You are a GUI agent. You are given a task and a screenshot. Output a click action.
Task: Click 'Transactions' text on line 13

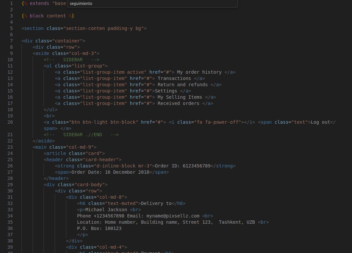coord(174,78)
